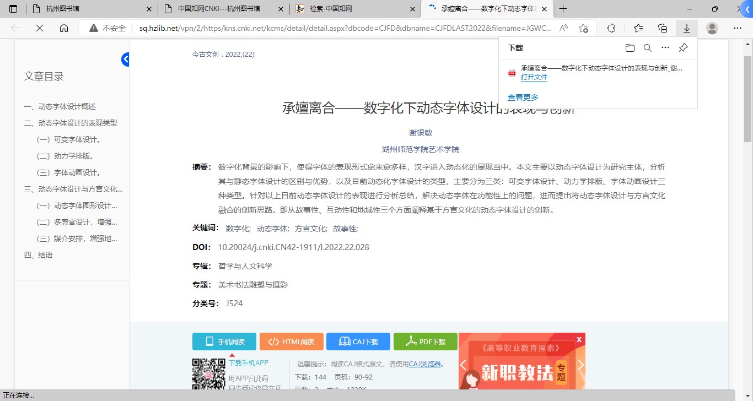Screen dimensions: 753x401
Task: Jump to (三)媒介安排 section
Action: [x=77, y=239]
